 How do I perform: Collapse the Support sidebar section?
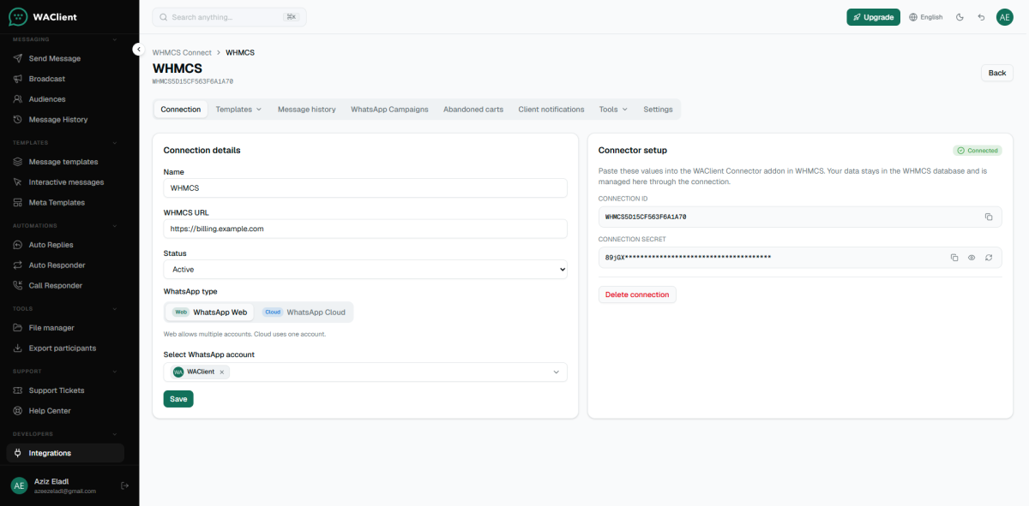115,372
